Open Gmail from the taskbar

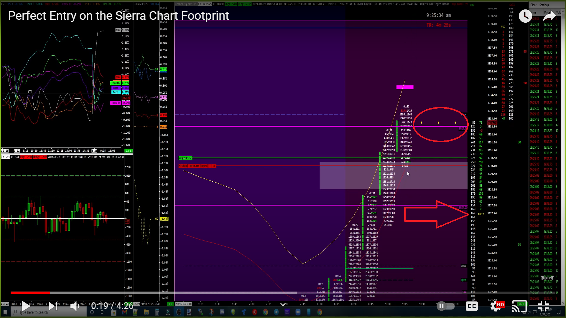124,312
